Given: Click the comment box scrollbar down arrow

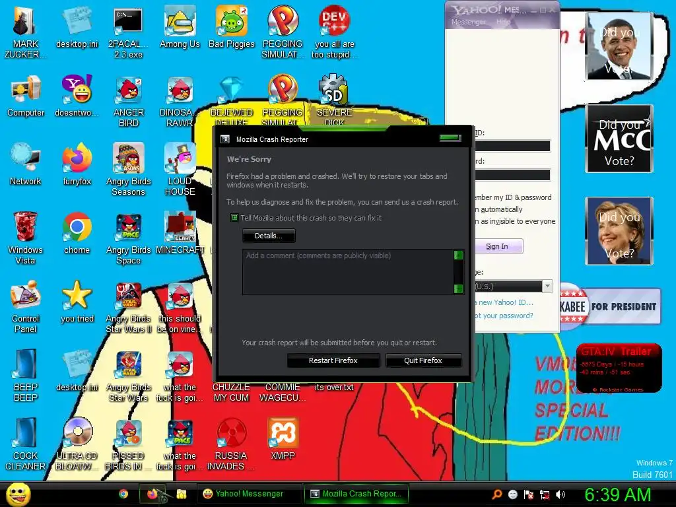Looking at the screenshot, I should coord(458,288).
